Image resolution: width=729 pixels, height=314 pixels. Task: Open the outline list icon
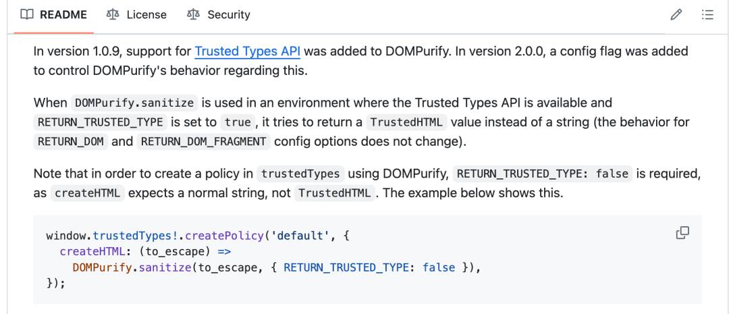point(707,15)
